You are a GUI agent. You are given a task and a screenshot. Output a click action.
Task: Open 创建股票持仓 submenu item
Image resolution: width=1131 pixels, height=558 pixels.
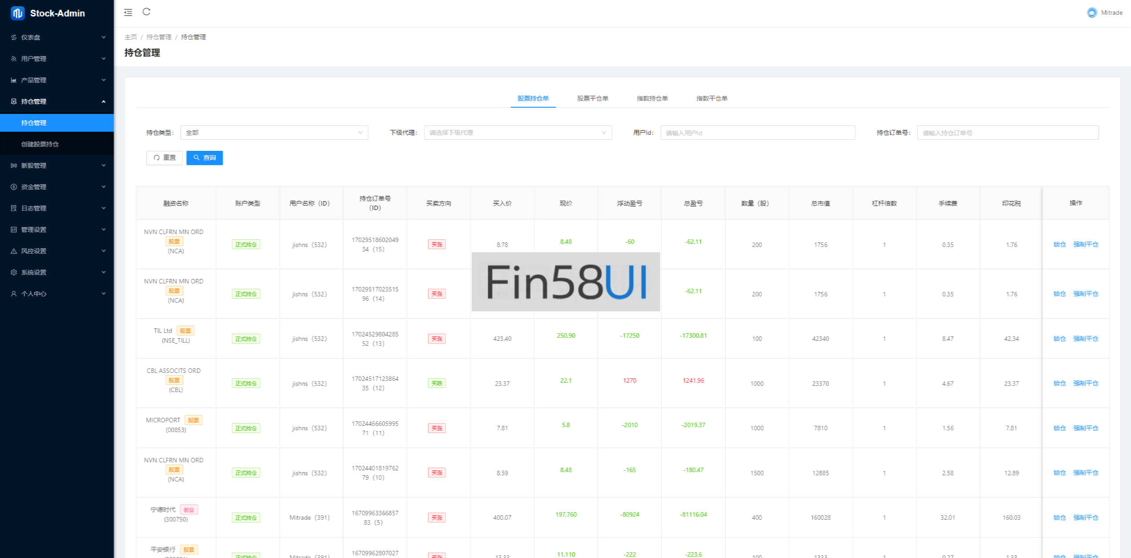pos(40,144)
